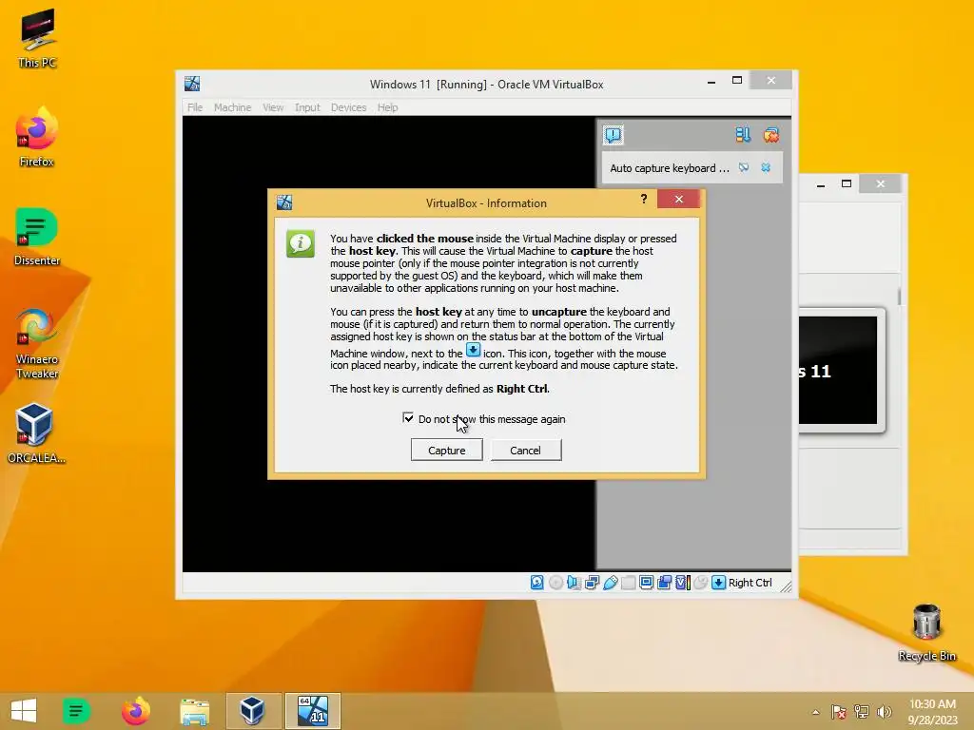Click the optical disk status bar icon
Screen dimensions: 974x730
click(555, 583)
